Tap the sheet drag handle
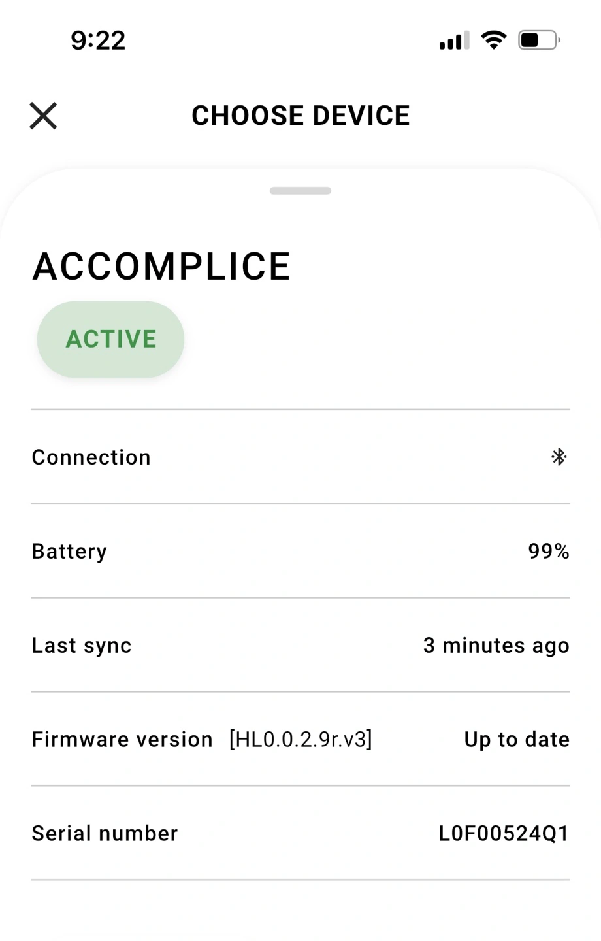The width and height of the screenshot is (601, 941). tap(300, 191)
